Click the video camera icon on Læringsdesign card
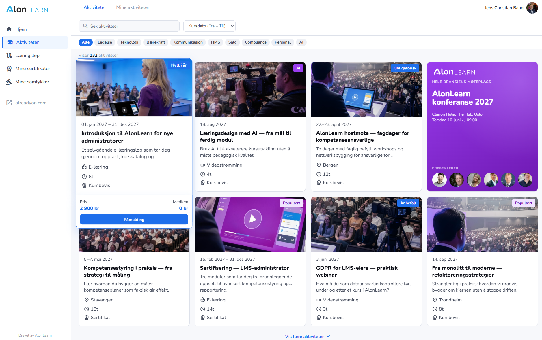The width and height of the screenshot is (542, 340). (203, 165)
